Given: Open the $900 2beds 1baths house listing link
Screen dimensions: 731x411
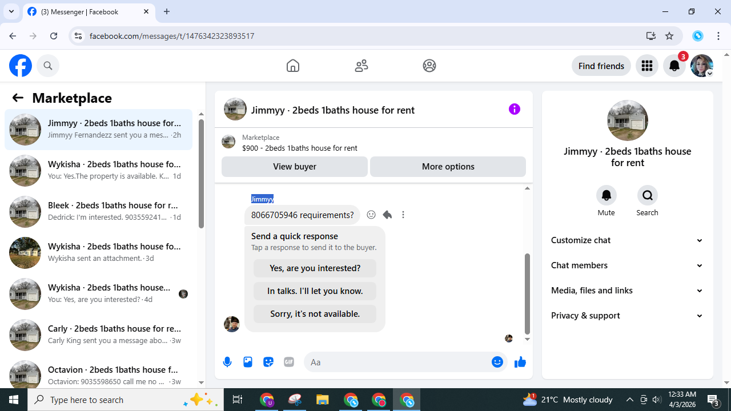Looking at the screenshot, I should tap(300, 148).
